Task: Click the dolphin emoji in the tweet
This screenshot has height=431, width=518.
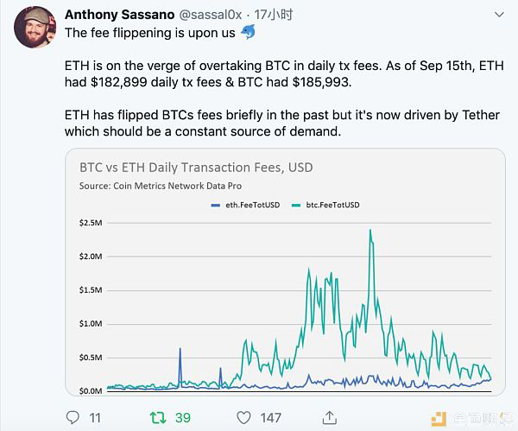Action: [x=248, y=32]
